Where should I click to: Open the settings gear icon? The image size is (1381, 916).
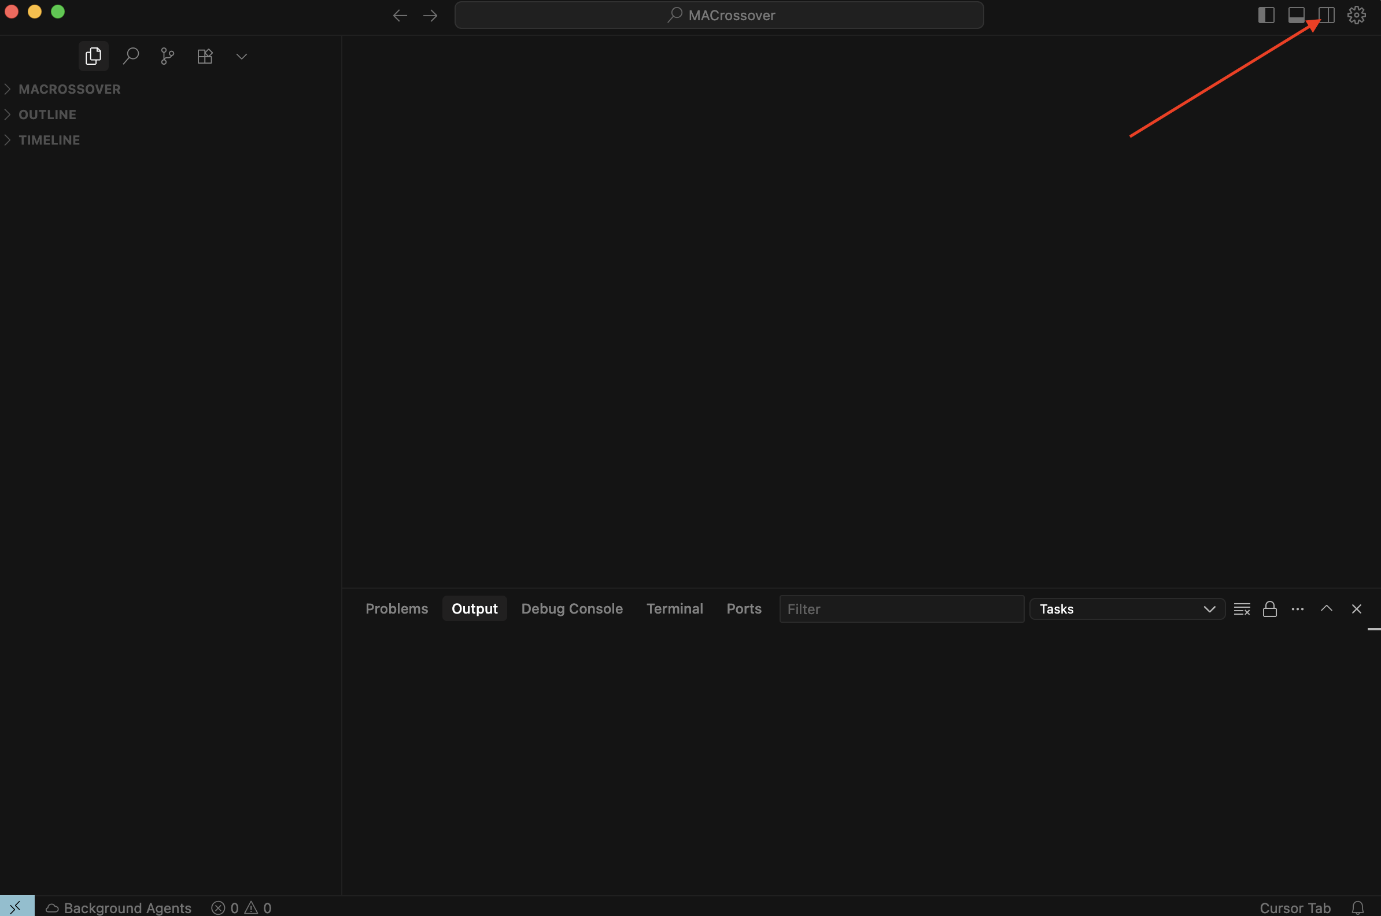1356,15
